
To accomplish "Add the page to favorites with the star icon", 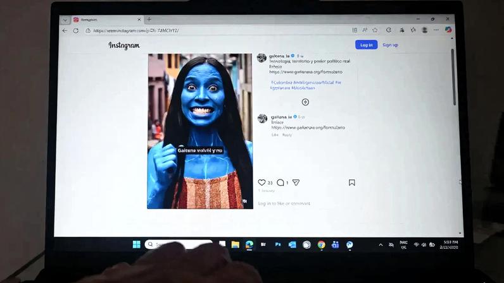I will [375, 30].
